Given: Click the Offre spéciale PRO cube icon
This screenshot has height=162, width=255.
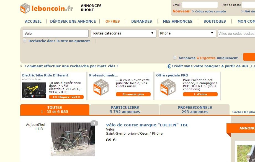Looking at the screenshot, I should click(168, 87).
